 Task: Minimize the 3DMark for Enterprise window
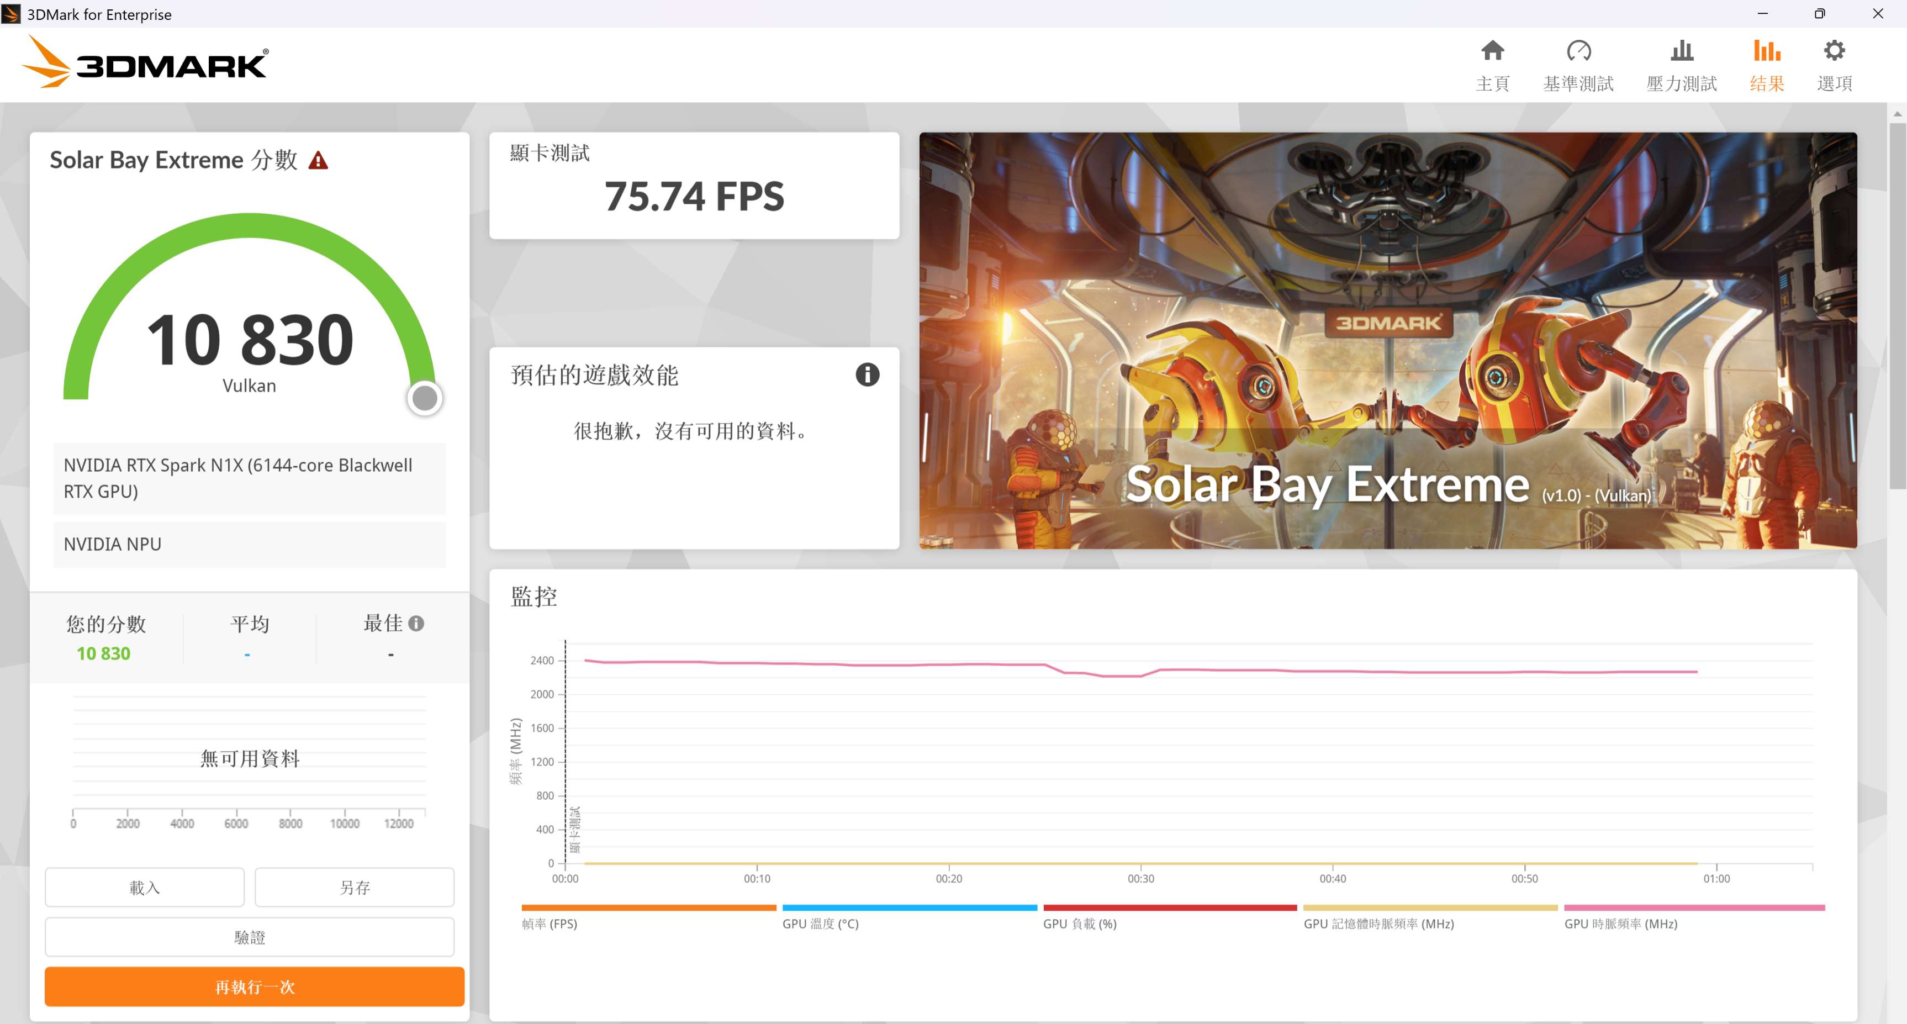[1763, 13]
